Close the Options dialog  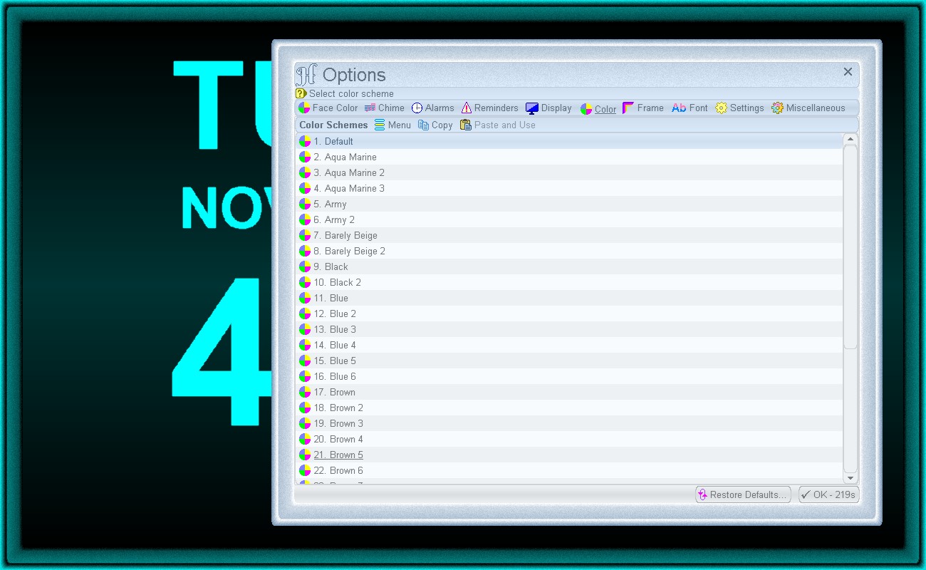click(848, 72)
